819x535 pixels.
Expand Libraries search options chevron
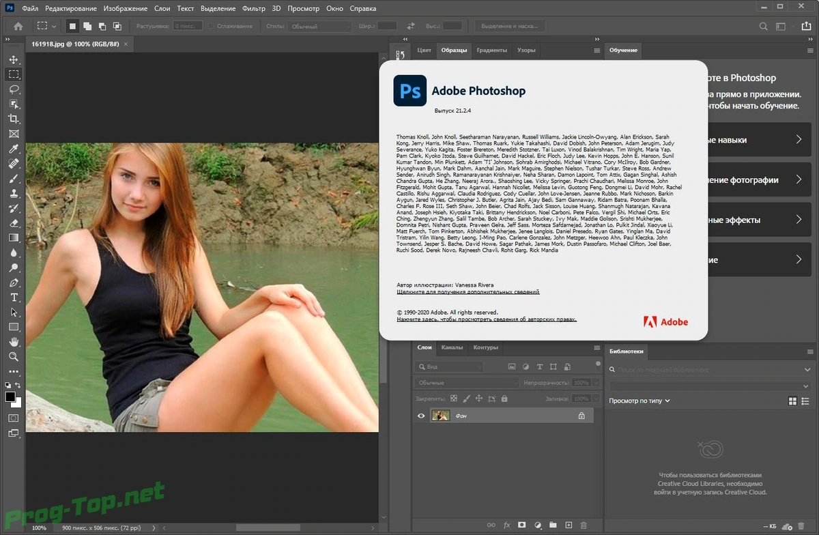pos(807,369)
